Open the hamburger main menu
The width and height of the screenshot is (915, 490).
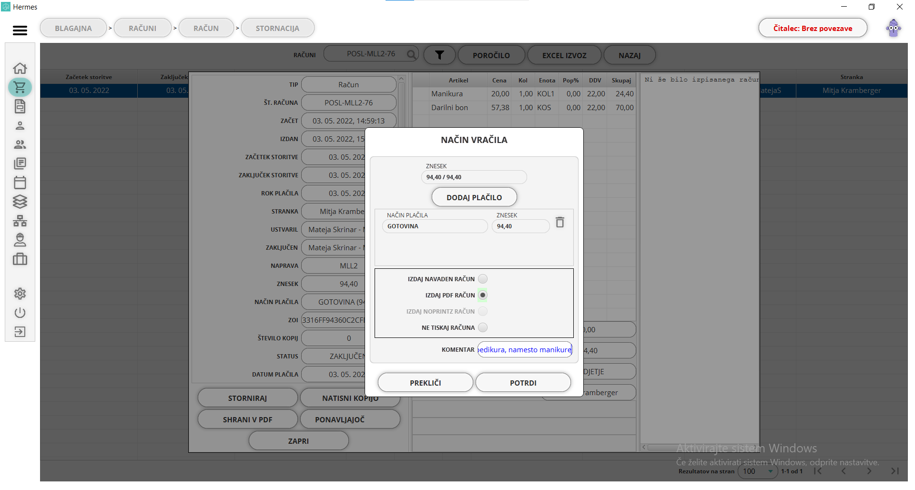(x=20, y=31)
